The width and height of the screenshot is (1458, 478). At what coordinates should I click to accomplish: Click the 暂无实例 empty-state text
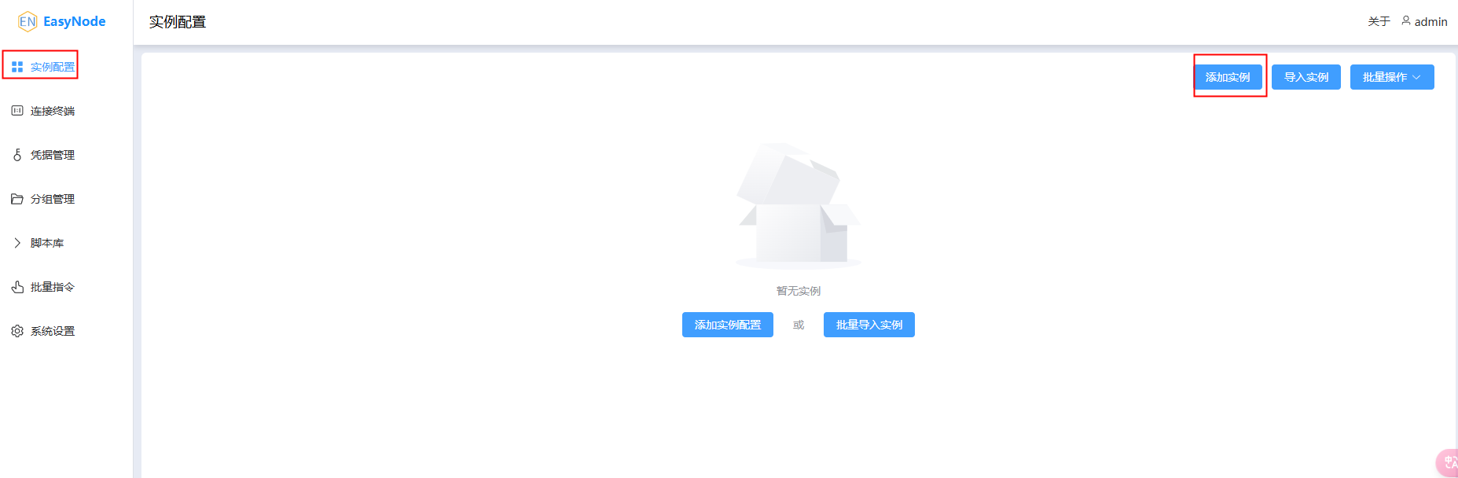pos(799,291)
